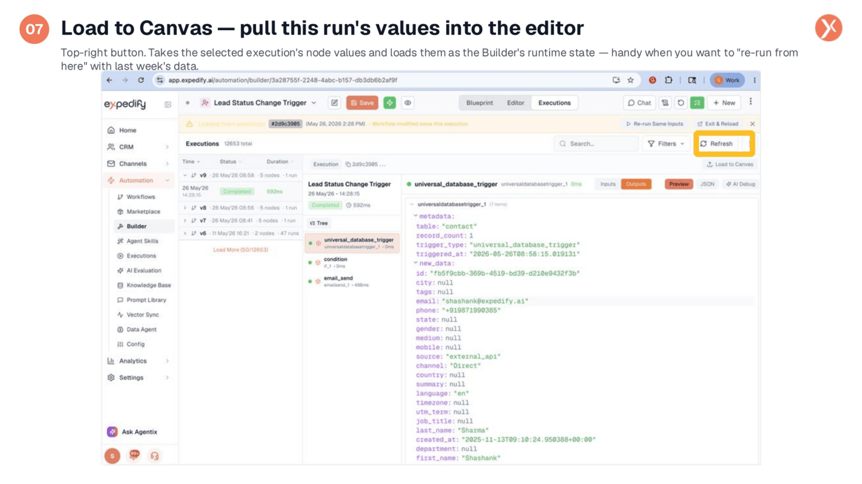Viewport: 862px width, 484px height.
Task: Click the orange Save button
Action: pyautogui.click(x=362, y=103)
